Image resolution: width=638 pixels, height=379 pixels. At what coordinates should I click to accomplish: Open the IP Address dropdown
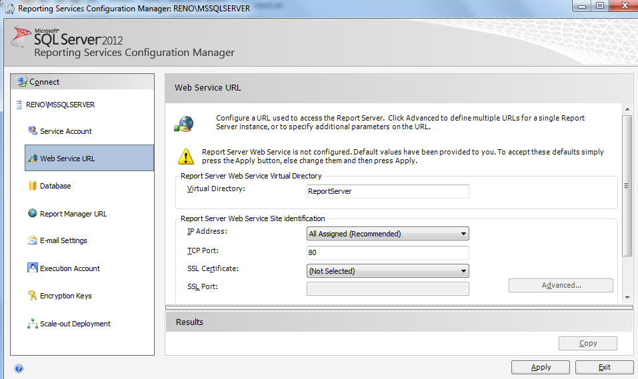point(388,234)
